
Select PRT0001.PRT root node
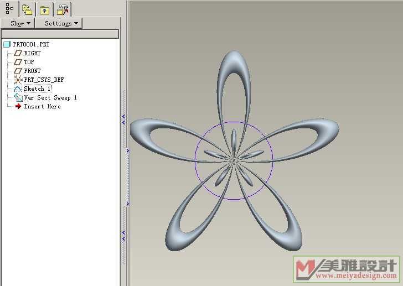pyautogui.click(x=31, y=44)
